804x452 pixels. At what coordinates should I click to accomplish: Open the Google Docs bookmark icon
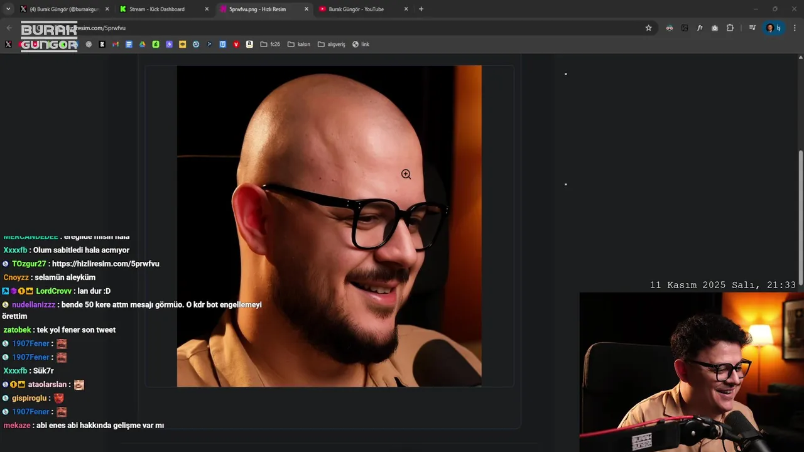129,44
